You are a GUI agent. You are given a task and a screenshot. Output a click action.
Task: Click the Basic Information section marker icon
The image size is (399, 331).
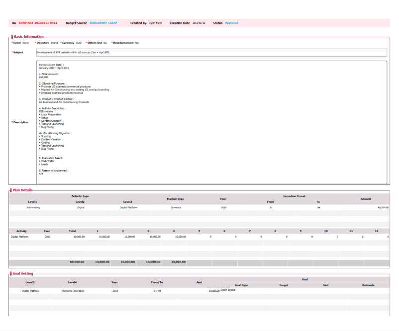(11, 36)
